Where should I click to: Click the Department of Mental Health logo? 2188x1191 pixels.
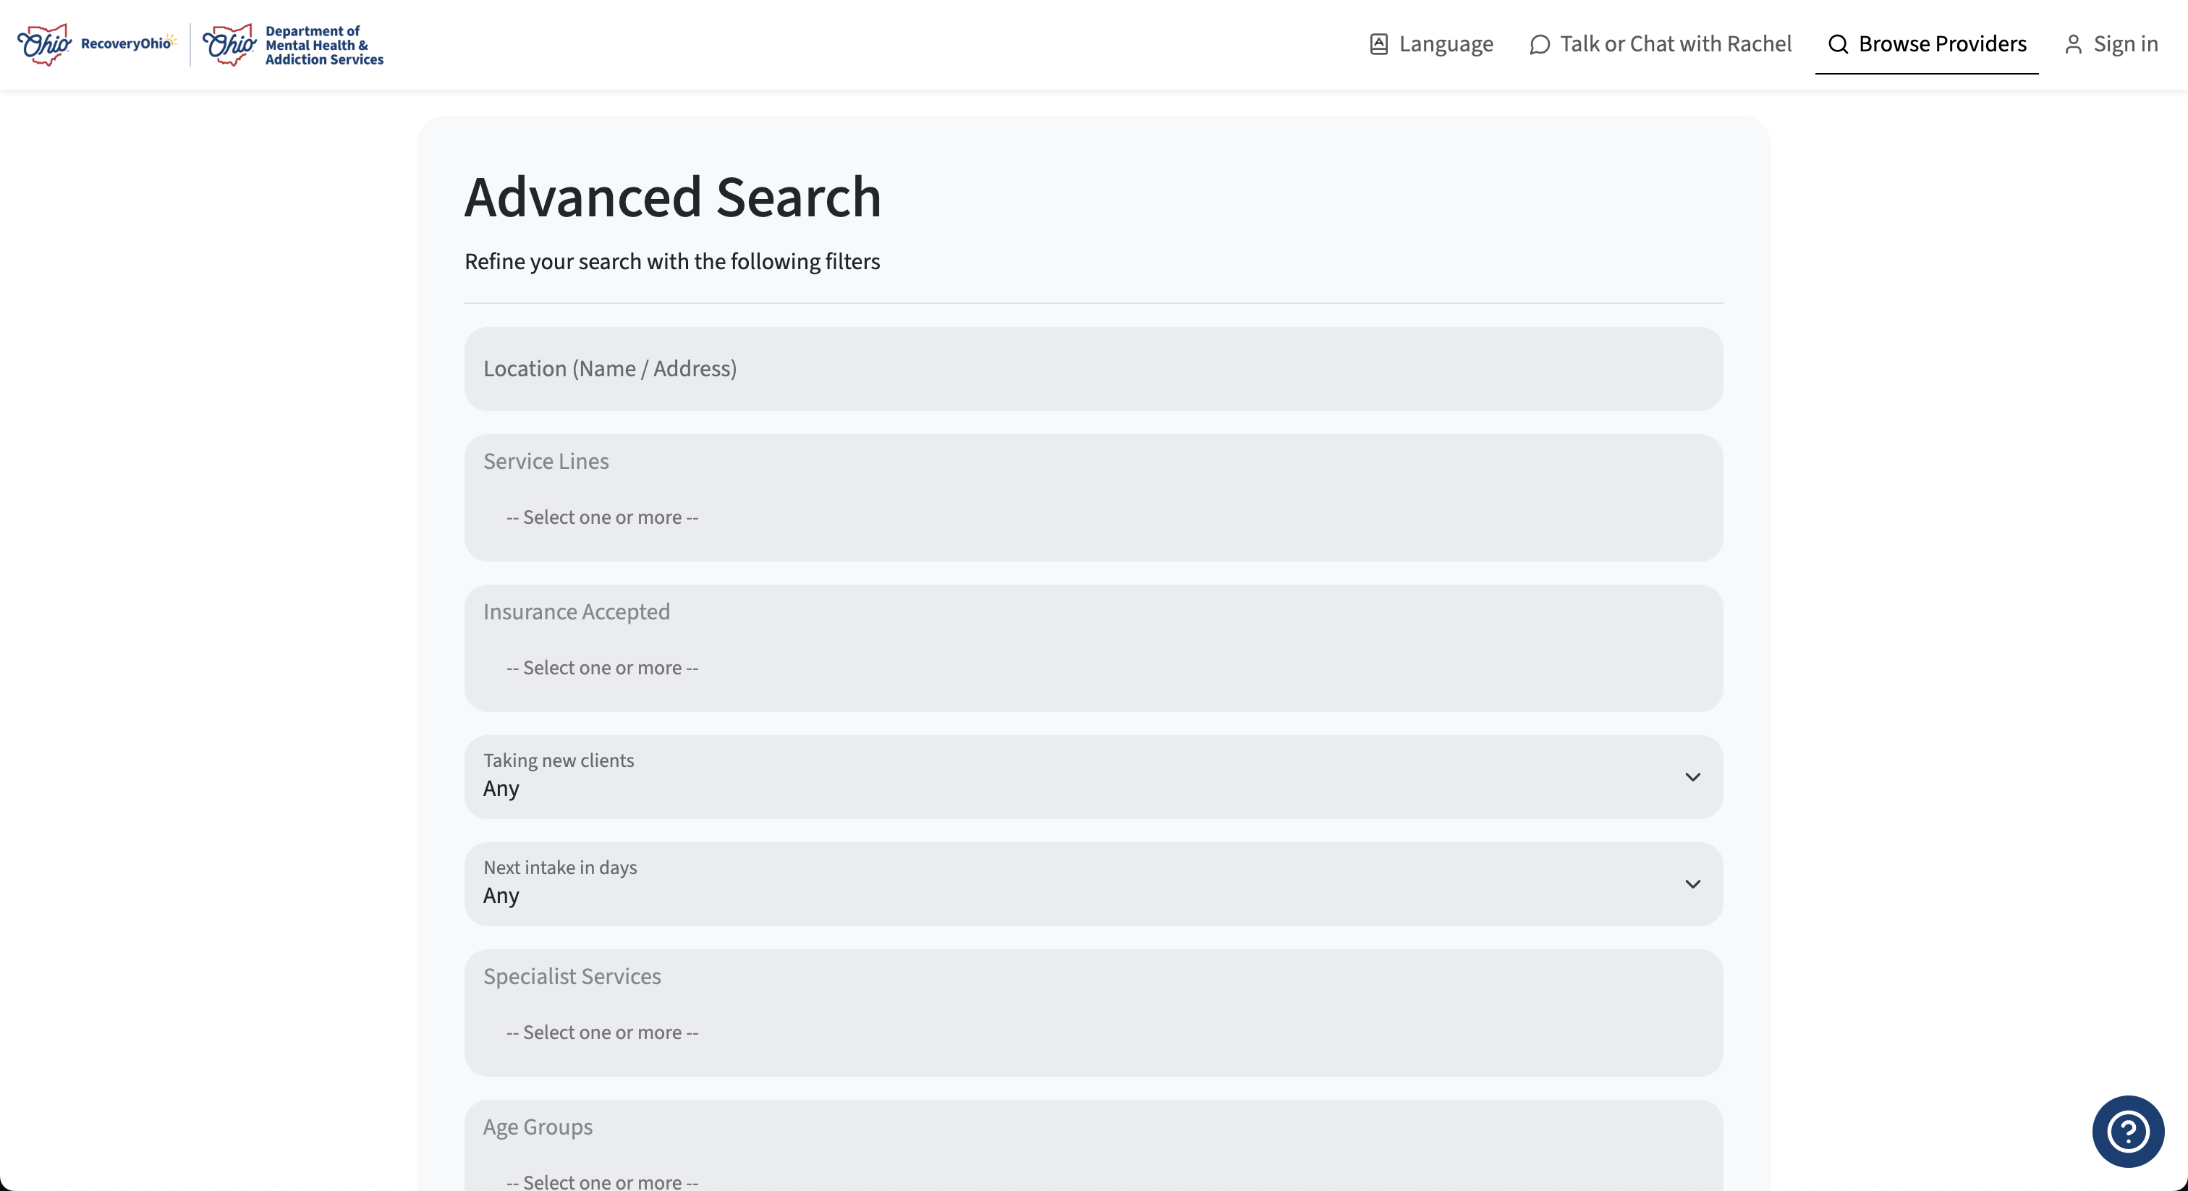pyautogui.click(x=293, y=44)
